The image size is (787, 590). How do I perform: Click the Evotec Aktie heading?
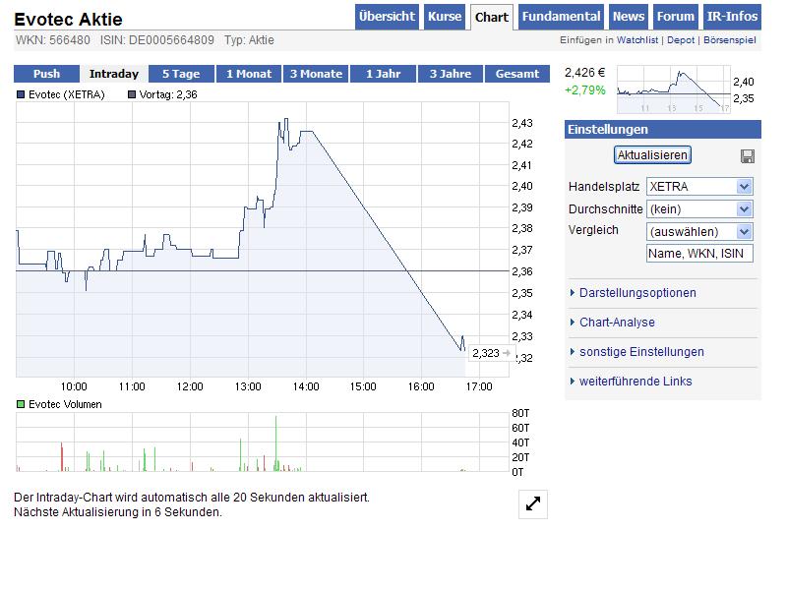click(x=68, y=19)
